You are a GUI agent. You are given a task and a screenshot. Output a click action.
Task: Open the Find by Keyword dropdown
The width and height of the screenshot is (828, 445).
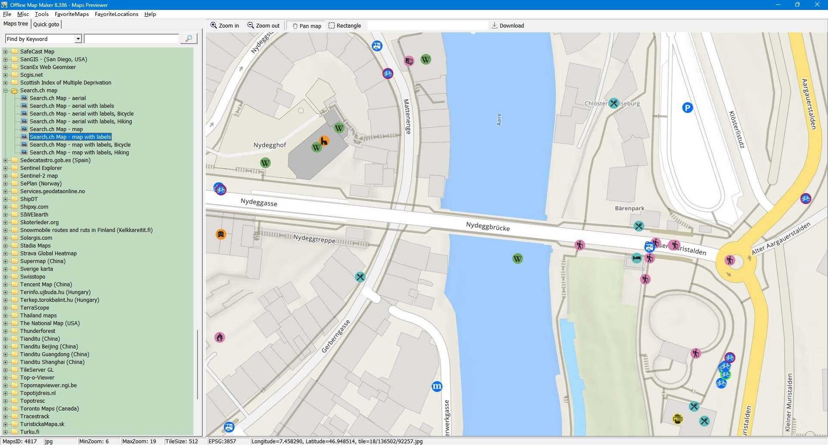[x=78, y=39]
